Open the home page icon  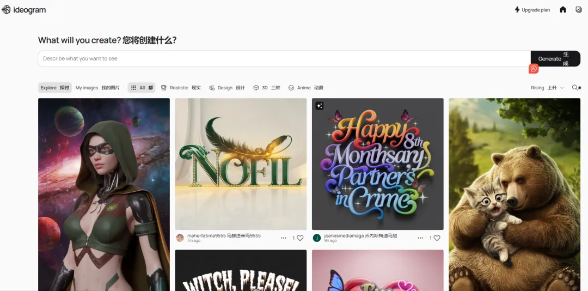pos(563,10)
